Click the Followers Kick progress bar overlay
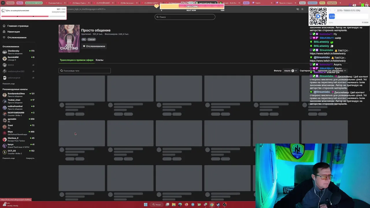Screen dimensions: 370x208 192,7
